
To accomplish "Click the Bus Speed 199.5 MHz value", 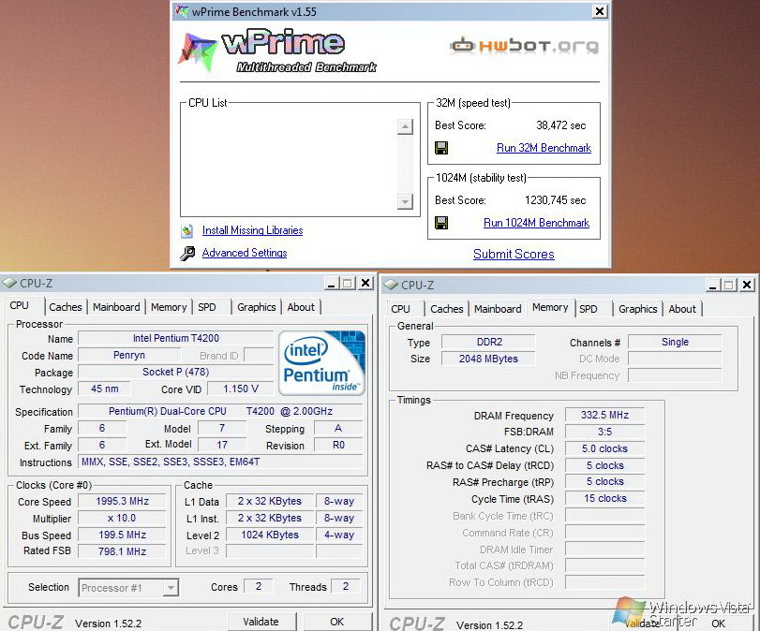I will (x=122, y=535).
